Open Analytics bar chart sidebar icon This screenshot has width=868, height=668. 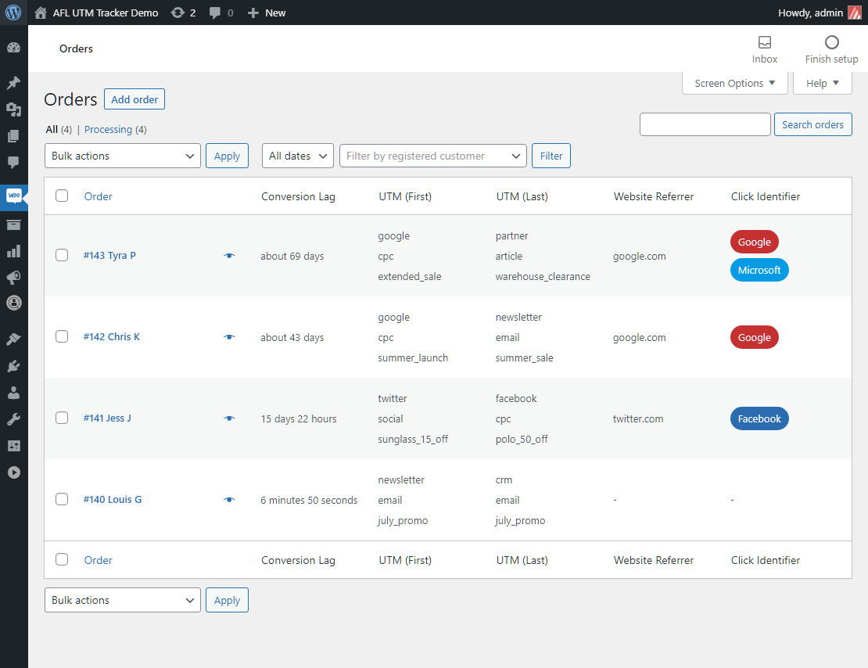pos(13,251)
